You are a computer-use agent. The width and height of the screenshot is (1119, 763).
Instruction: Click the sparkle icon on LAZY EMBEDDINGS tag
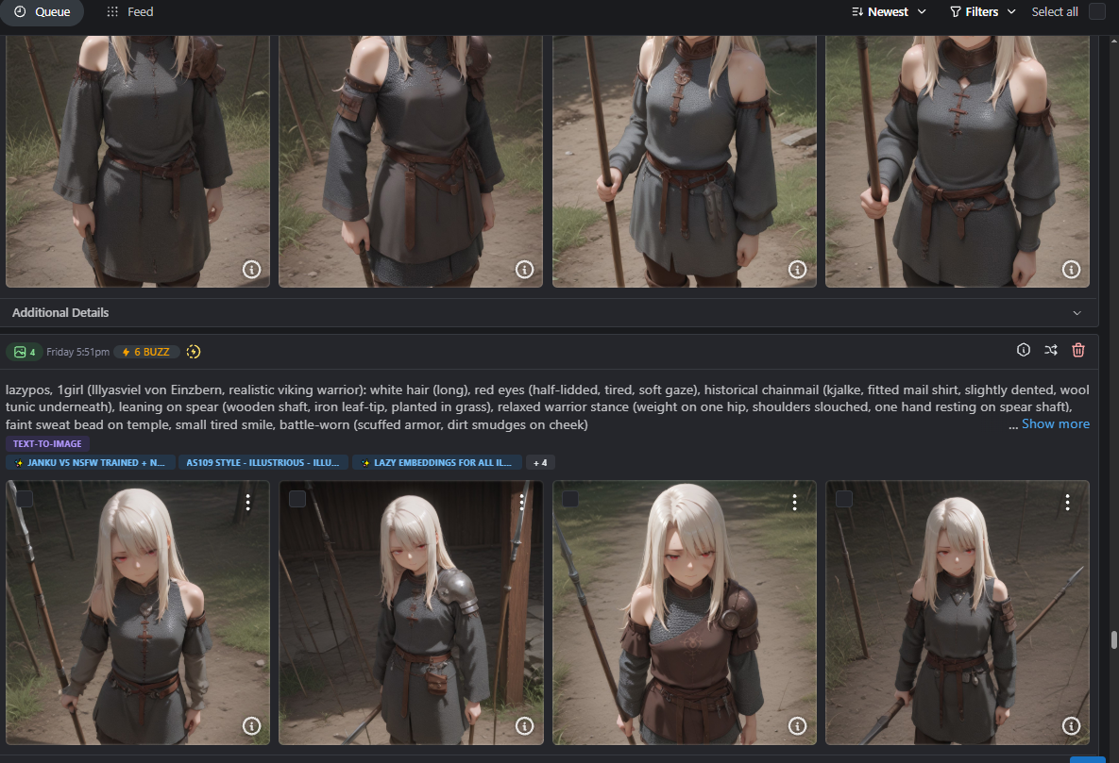click(x=365, y=463)
